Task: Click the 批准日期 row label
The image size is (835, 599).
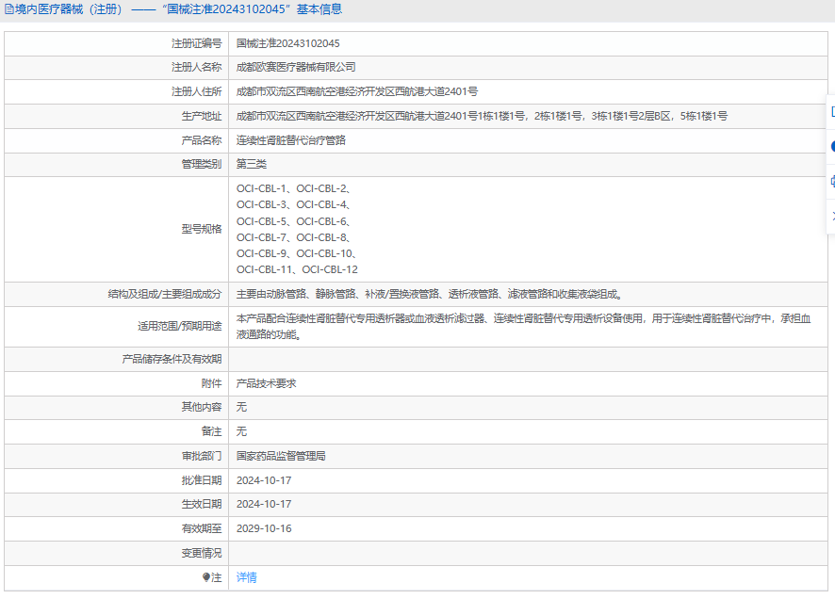Action: [x=202, y=480]
